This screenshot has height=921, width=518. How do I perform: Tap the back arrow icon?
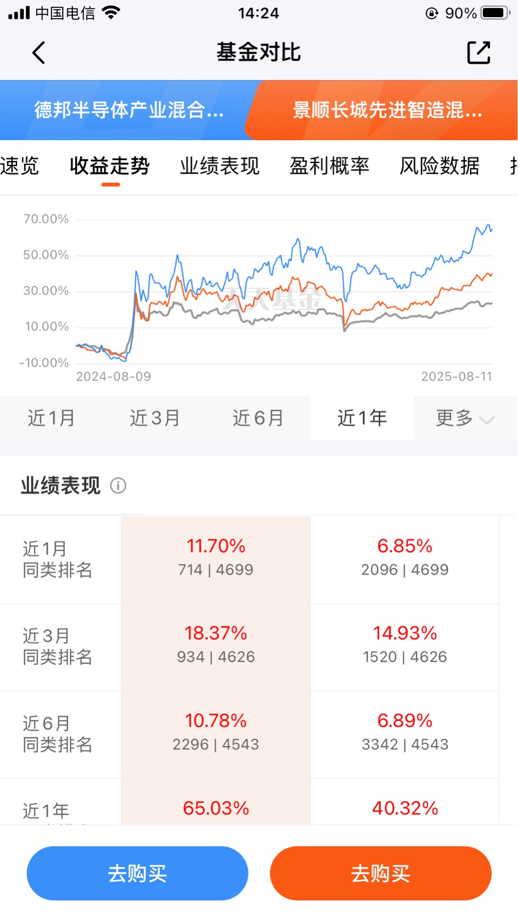(39, 52)
